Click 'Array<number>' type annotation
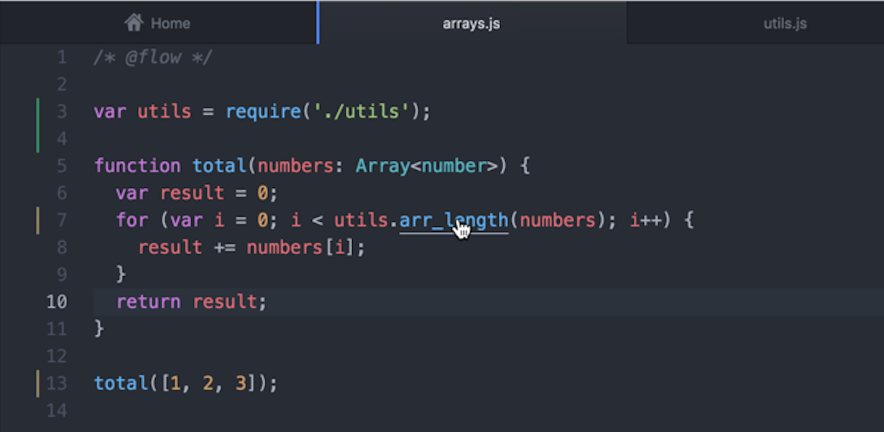 (x=426, y=166)
